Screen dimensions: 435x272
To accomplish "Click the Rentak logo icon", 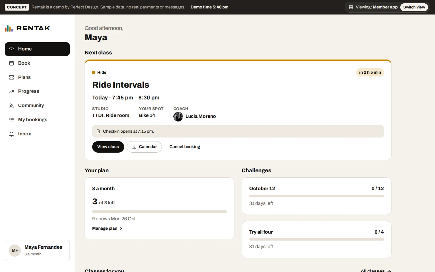I will [x=9, y=28].
